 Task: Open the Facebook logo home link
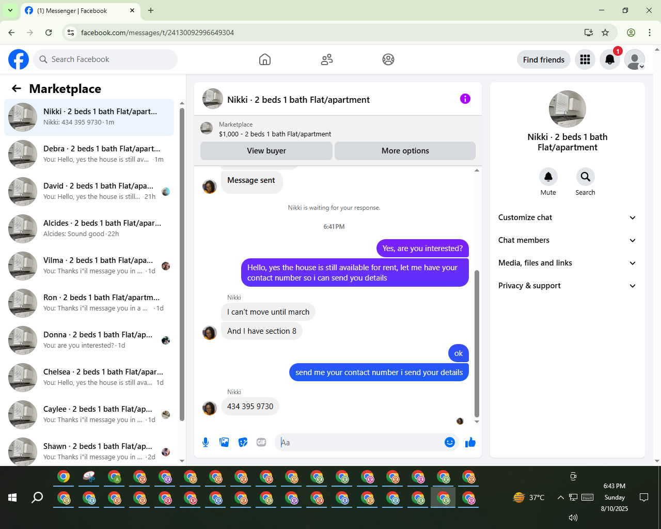coord(19,59)
